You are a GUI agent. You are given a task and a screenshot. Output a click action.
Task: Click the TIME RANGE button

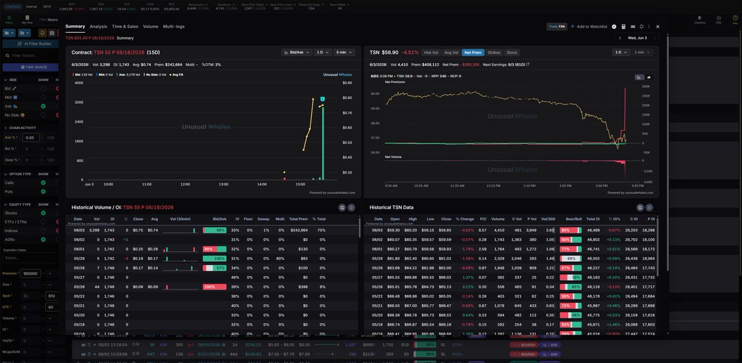click(x=31, y=67)
